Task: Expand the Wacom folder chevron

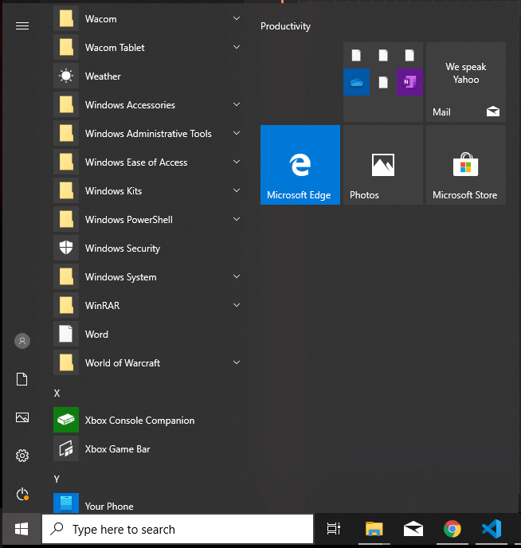Action: pos(237,18)
